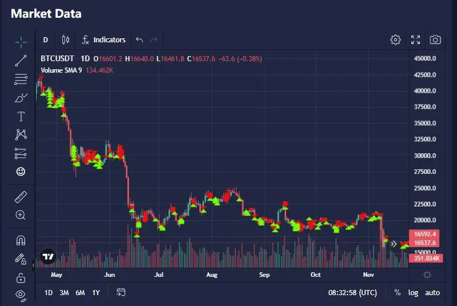457x306 pixels.
Task: Select the 1Y date range
Action: click(96, 292)
